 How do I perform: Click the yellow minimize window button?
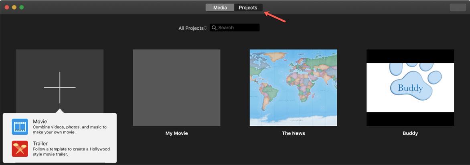tap(14, 7)
